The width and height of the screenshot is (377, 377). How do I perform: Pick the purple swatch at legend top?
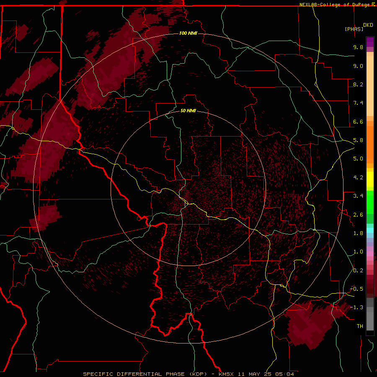click(370, 42)
